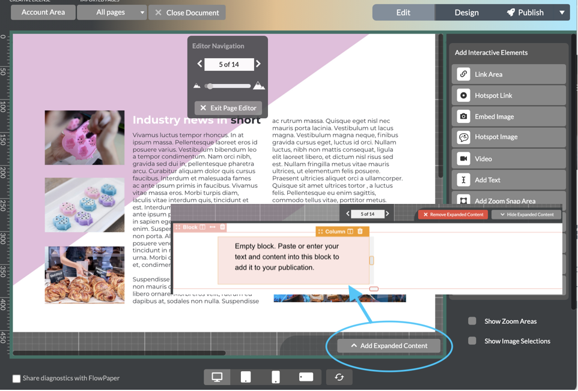Select phone portrait preview mode
This screenshot has height=391, width=578.
[x=276, y=377]
